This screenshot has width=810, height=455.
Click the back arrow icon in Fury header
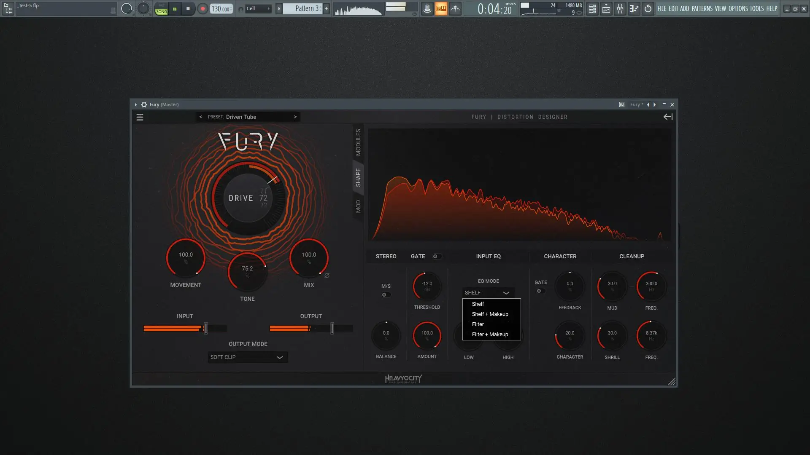click(667, 117)
